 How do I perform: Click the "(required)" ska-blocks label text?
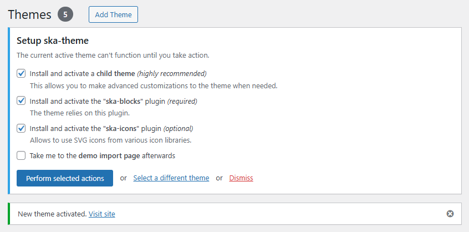click(x=182, y=101)
